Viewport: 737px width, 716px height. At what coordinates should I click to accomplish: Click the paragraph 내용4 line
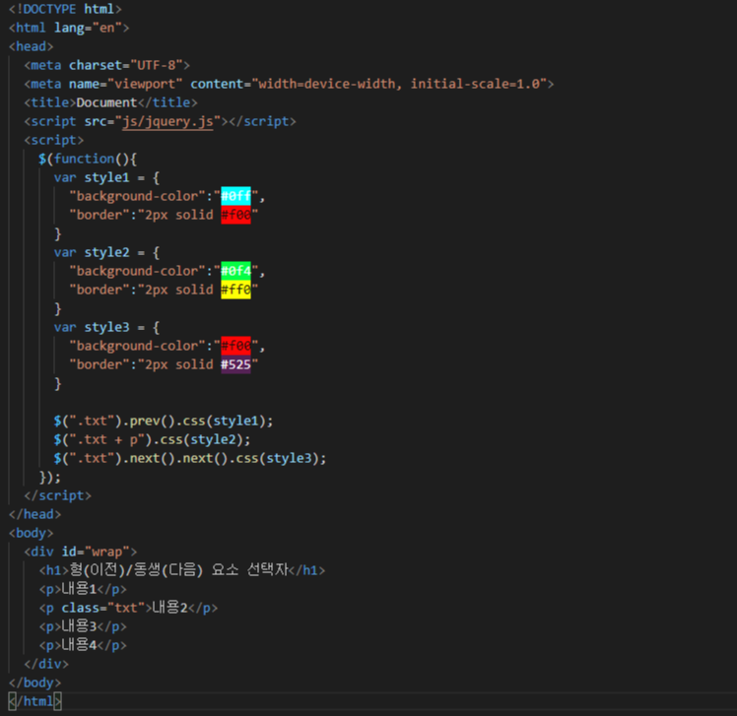tap(83, 645)
